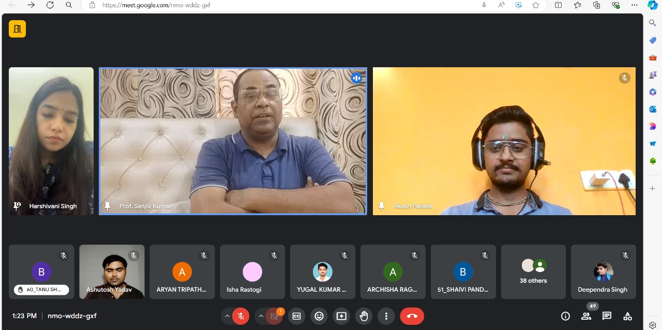Click the meeting code nmo-wddz-gxf
662x330 pixels.
coord(72,316)
